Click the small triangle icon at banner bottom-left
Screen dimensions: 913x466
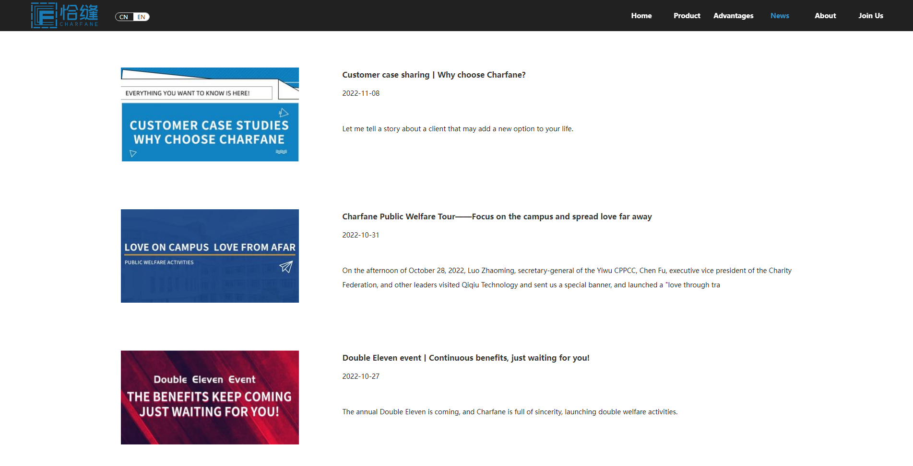[133, 153]
